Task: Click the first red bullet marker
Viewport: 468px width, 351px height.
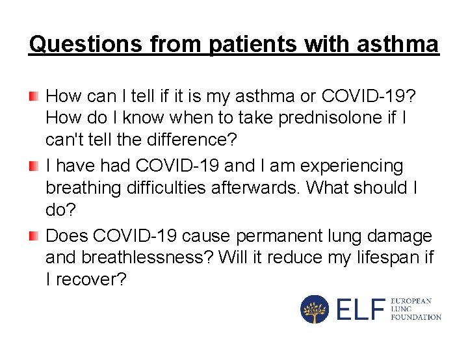Action: (33, 96)
